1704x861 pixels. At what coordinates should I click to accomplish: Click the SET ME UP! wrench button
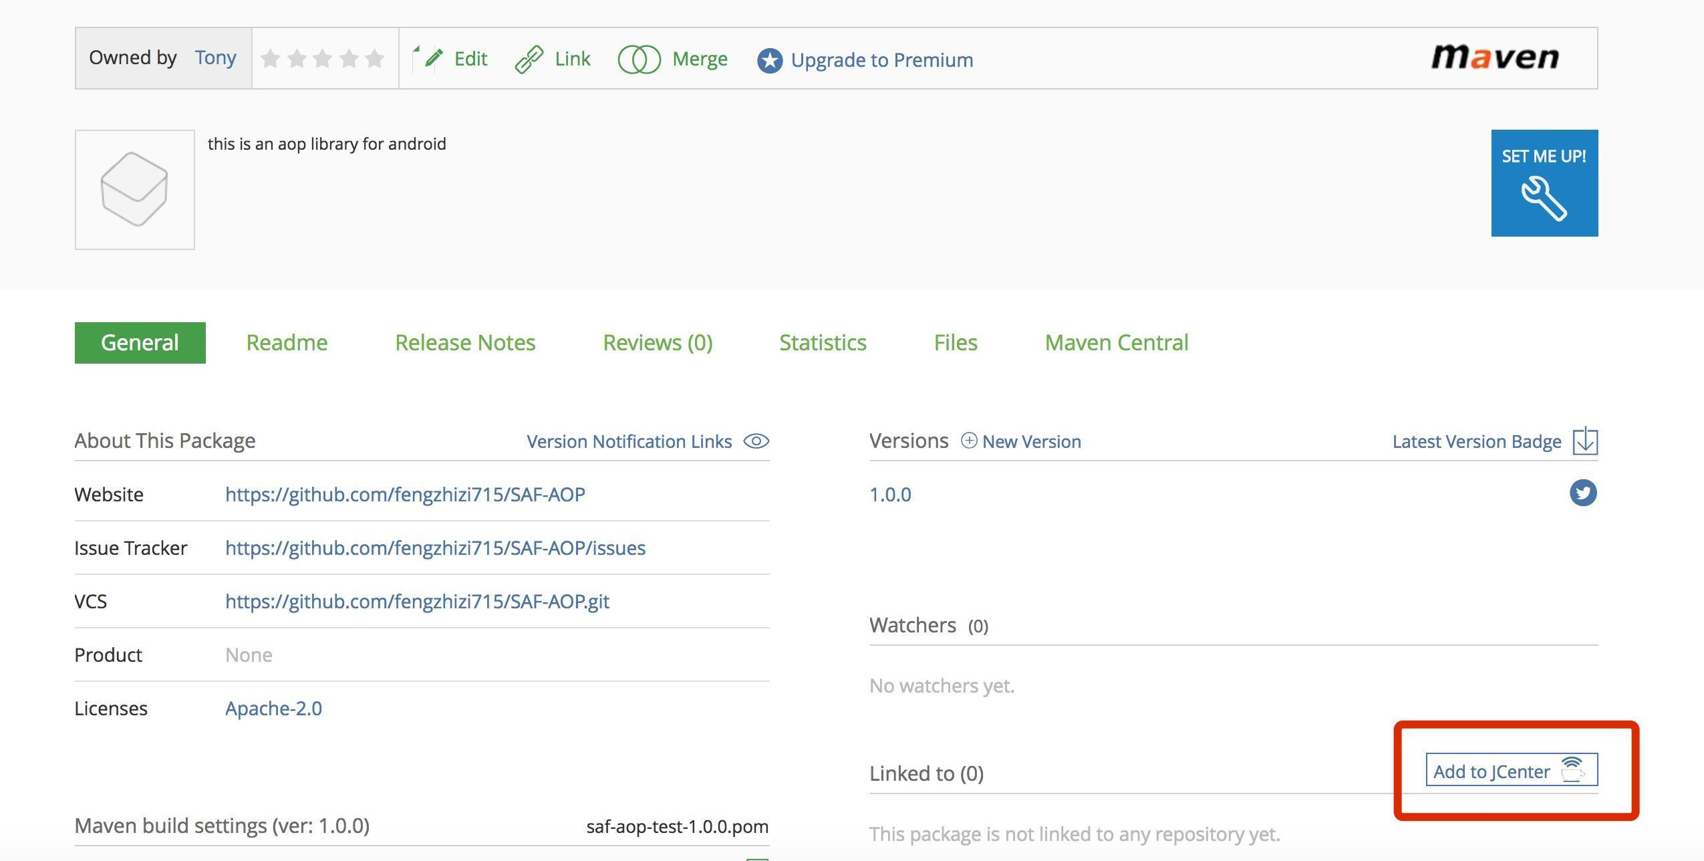click(1544, 183)
